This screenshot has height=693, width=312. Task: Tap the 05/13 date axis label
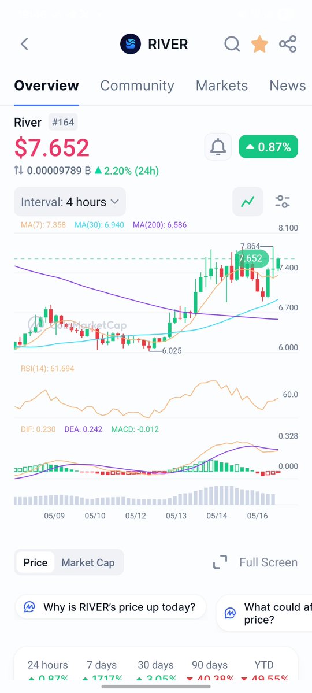(x=176, y=516)
